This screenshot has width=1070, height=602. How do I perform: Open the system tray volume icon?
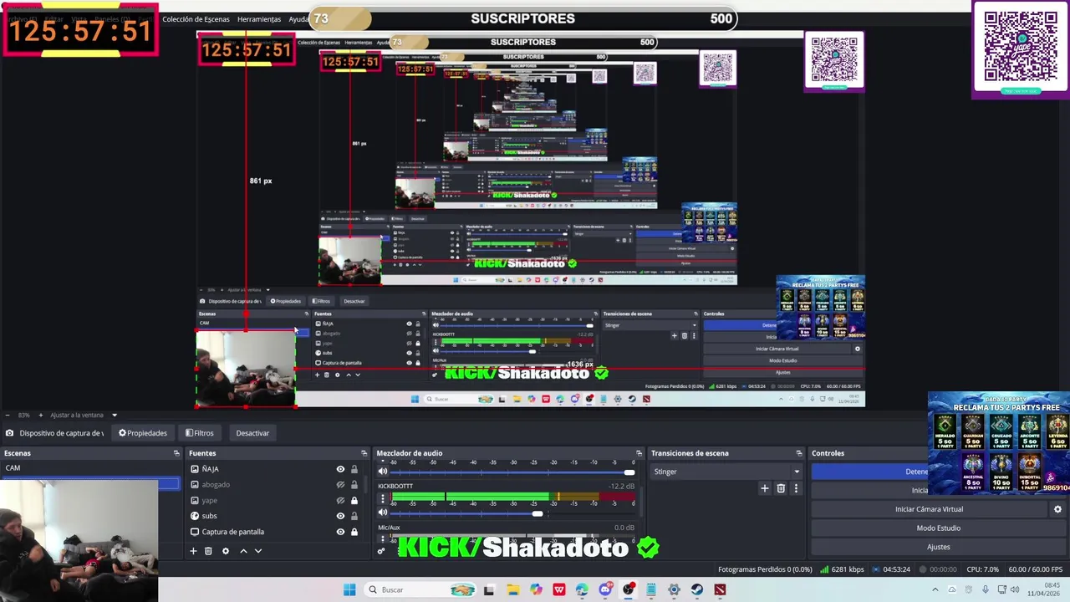click(x=1015, y=589)
